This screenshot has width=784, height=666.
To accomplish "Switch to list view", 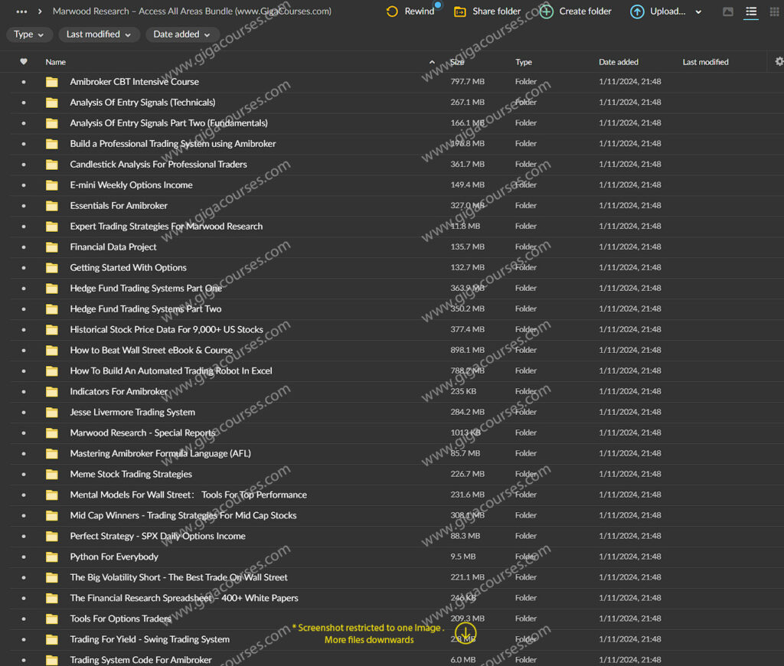I will 751,11.
